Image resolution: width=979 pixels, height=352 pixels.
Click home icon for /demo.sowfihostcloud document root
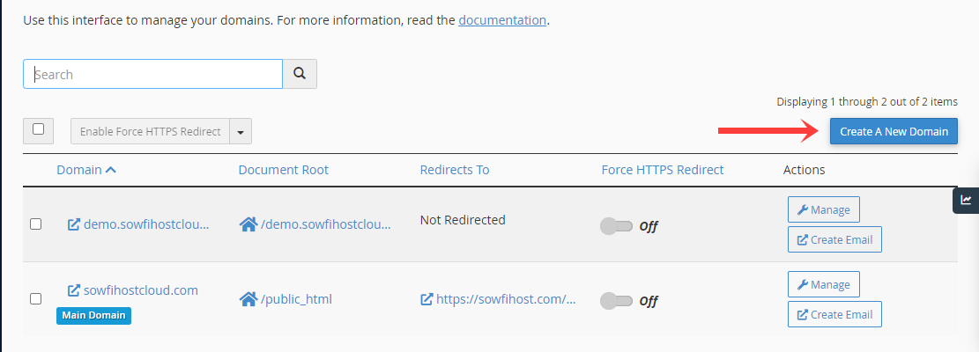248,225
